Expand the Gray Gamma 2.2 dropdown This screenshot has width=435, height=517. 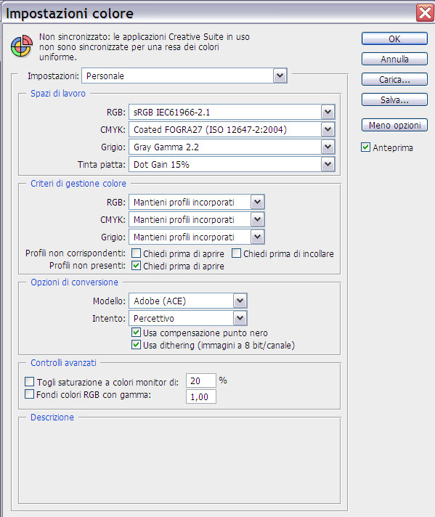232,147
